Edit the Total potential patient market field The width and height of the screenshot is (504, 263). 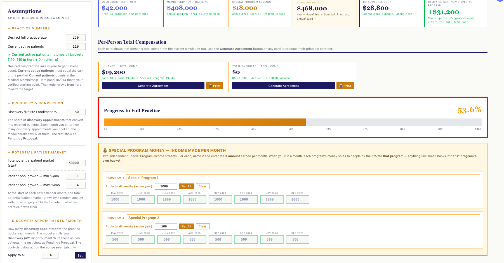point(76,163)
